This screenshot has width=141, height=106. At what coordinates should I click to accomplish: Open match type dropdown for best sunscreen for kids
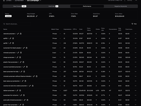pos(56,72)
